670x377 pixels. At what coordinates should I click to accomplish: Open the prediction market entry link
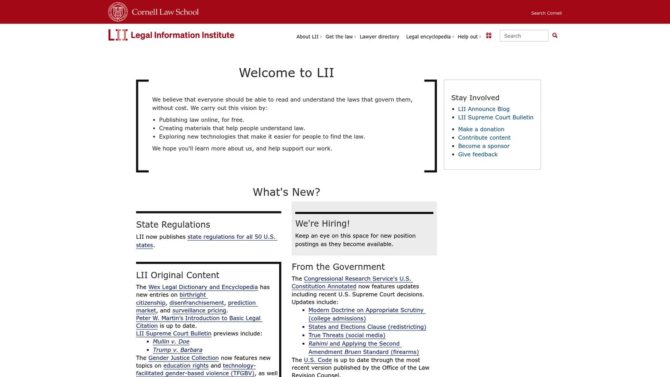243,303
